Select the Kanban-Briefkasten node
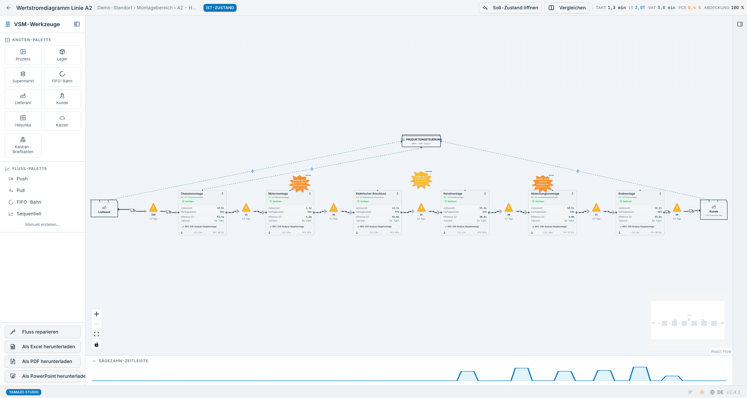Viewport: 747px width, 398px height. coord(23,145)
